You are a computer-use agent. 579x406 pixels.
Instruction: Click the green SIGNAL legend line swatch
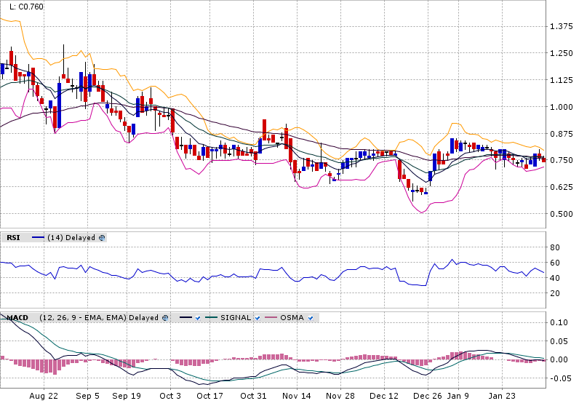213,318
